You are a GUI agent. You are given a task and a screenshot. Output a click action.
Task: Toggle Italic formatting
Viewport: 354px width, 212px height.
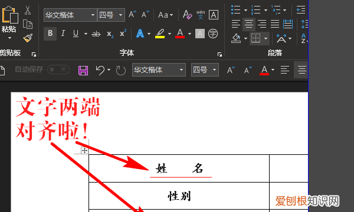(63, 34)
